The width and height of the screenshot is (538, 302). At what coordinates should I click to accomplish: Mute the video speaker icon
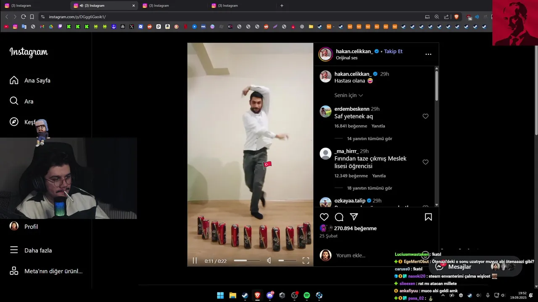(x=269, y=260)
